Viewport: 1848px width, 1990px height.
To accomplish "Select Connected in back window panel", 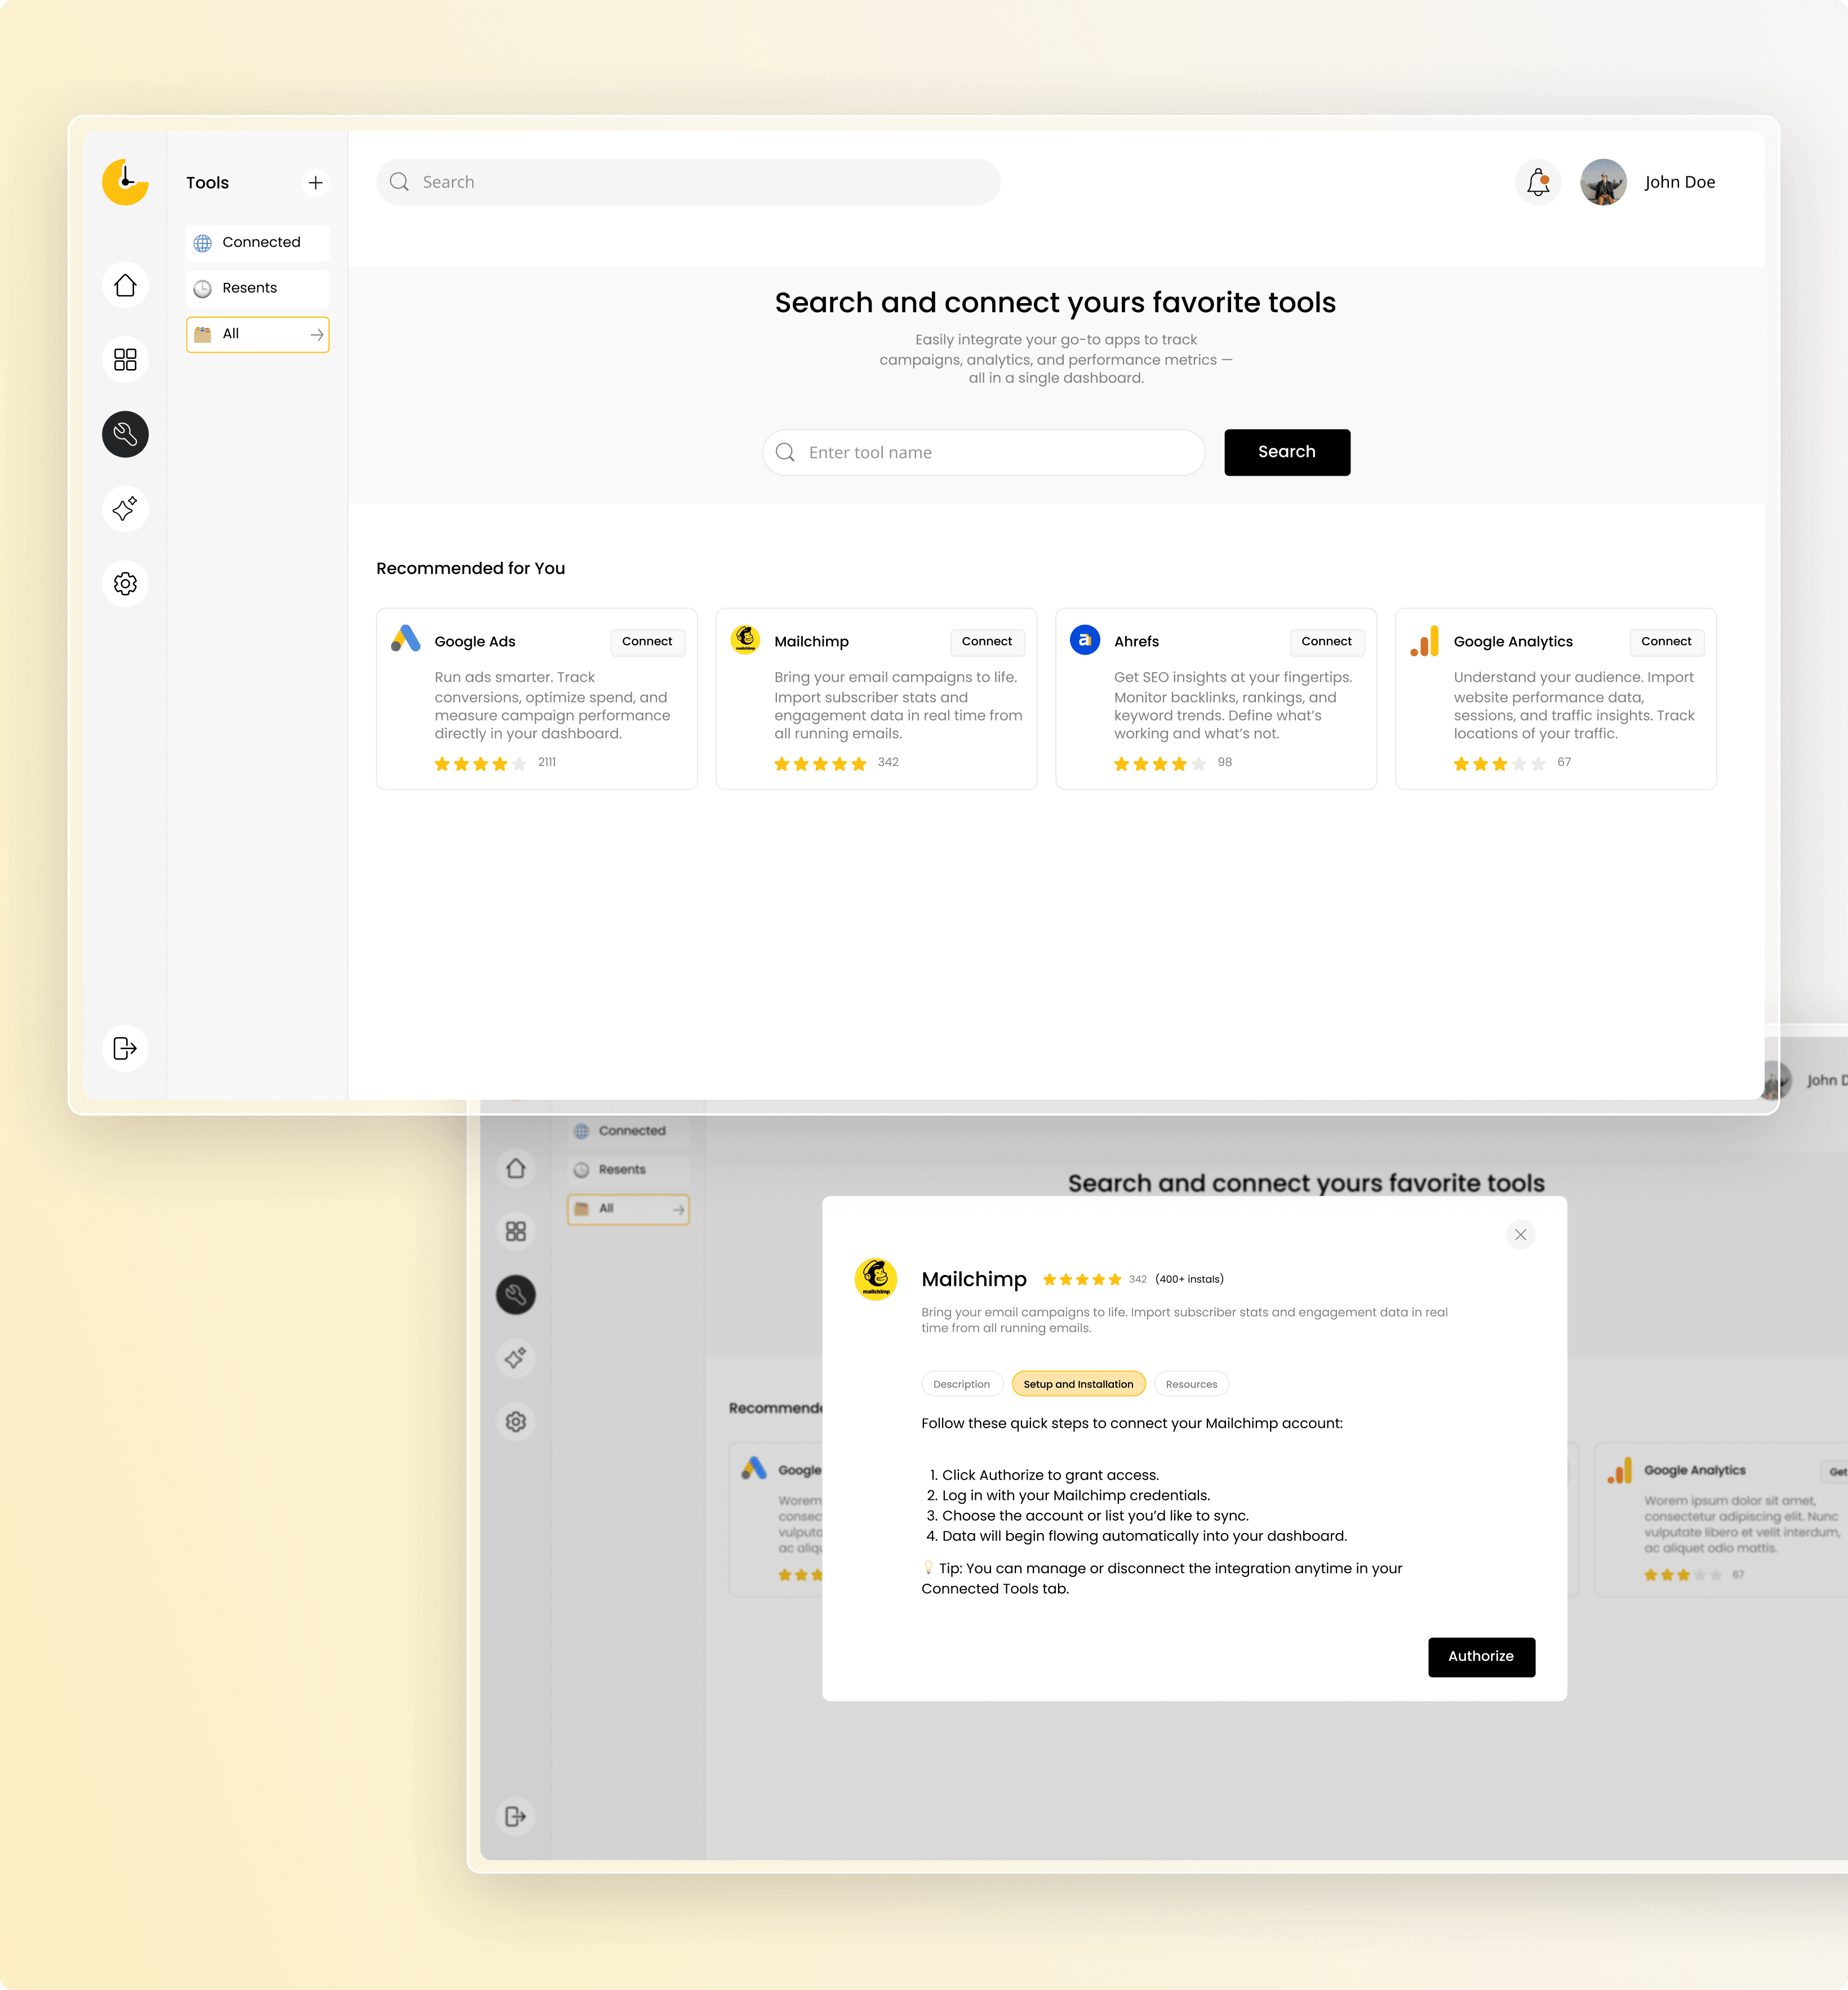I will pyautogui.click(x=628, y=1131).
